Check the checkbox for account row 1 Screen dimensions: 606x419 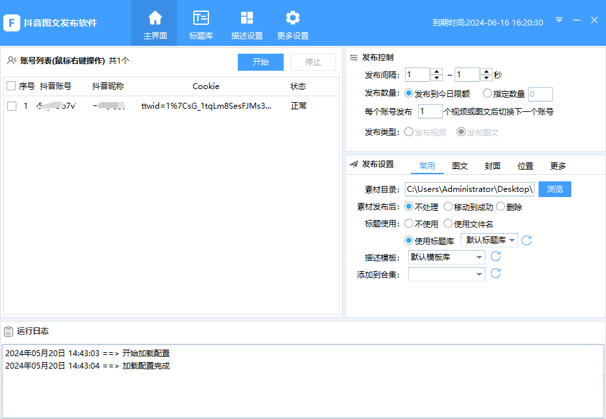[11, 105]
